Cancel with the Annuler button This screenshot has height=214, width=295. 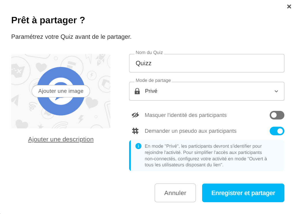pos(175,193)
